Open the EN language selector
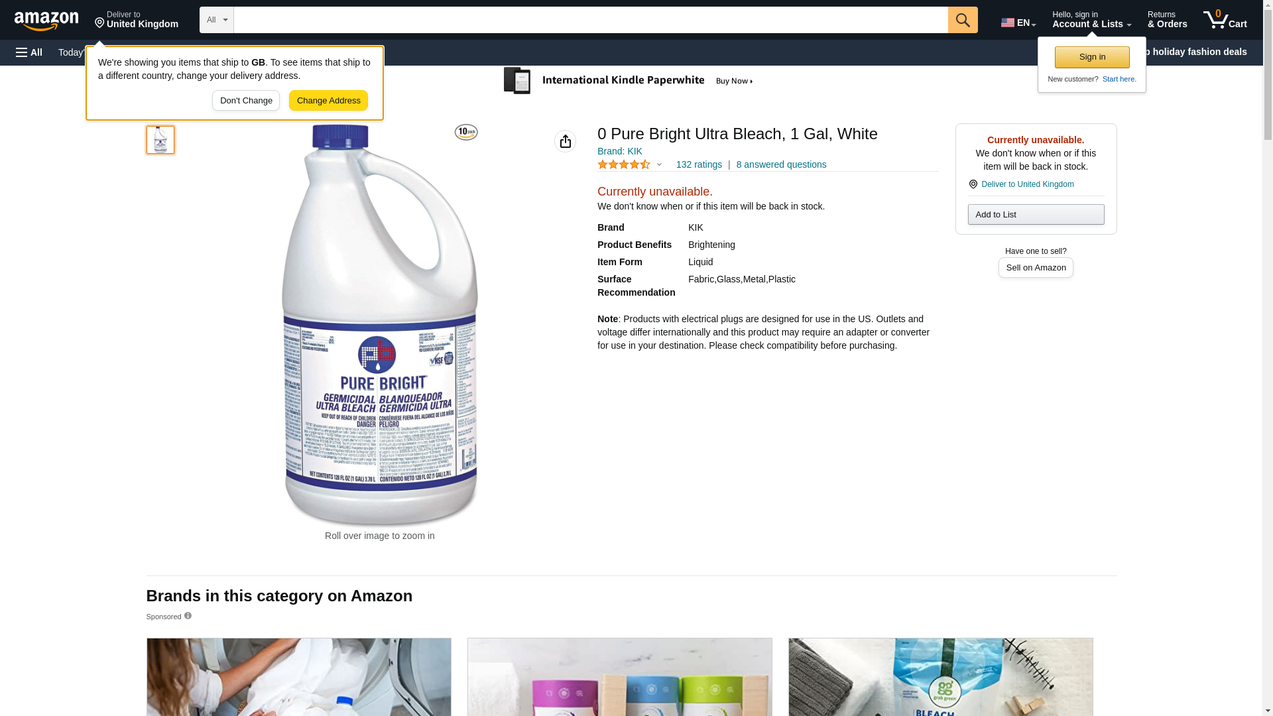1273x716 pixels. coord(1018,23)
